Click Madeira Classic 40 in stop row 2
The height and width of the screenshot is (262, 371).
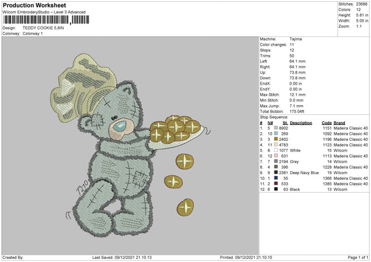tap(351, 133)
